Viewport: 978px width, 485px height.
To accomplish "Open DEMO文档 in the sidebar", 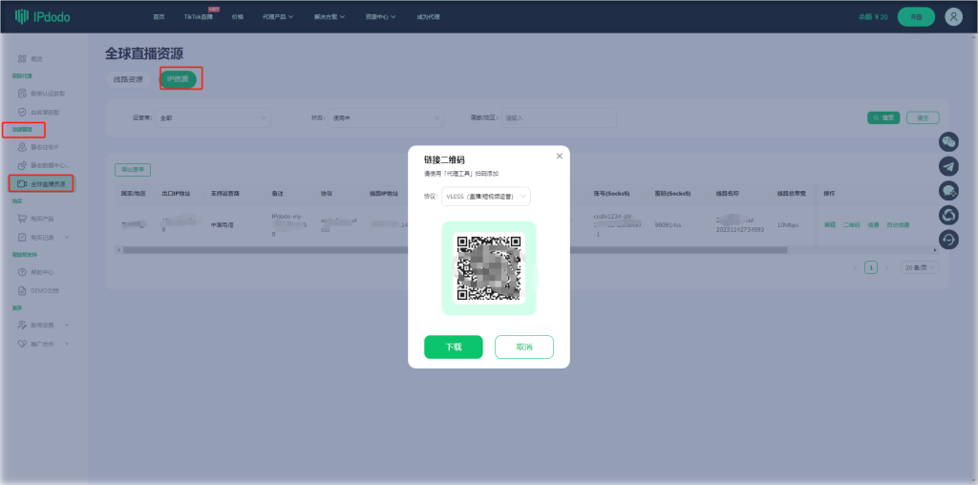I will pos(38,290).
